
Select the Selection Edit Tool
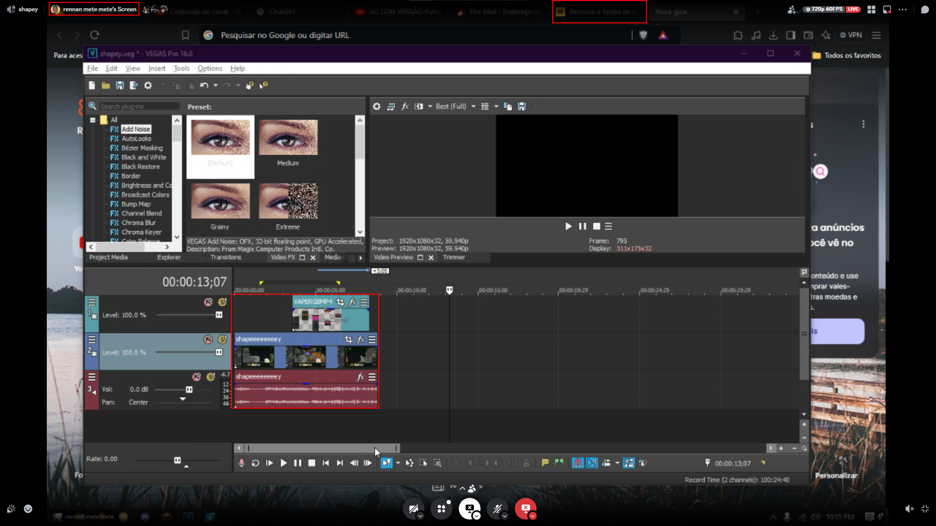(423, 463)
